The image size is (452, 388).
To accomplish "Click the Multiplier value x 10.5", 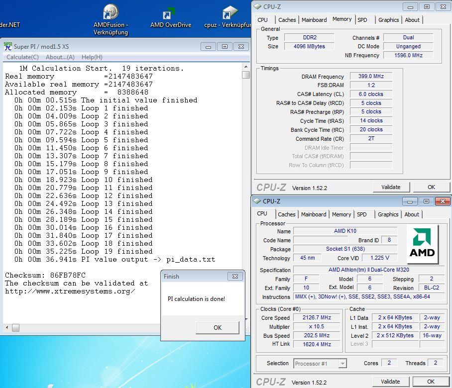I will [317, 326].
